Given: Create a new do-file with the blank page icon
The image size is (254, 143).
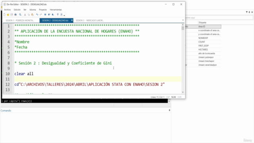Looking at the screenshot, I should (4, 15).
